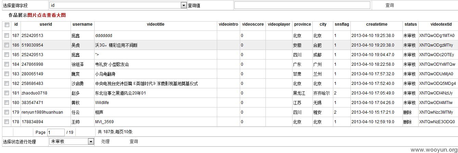Click the page number input box

coord(56,132)
